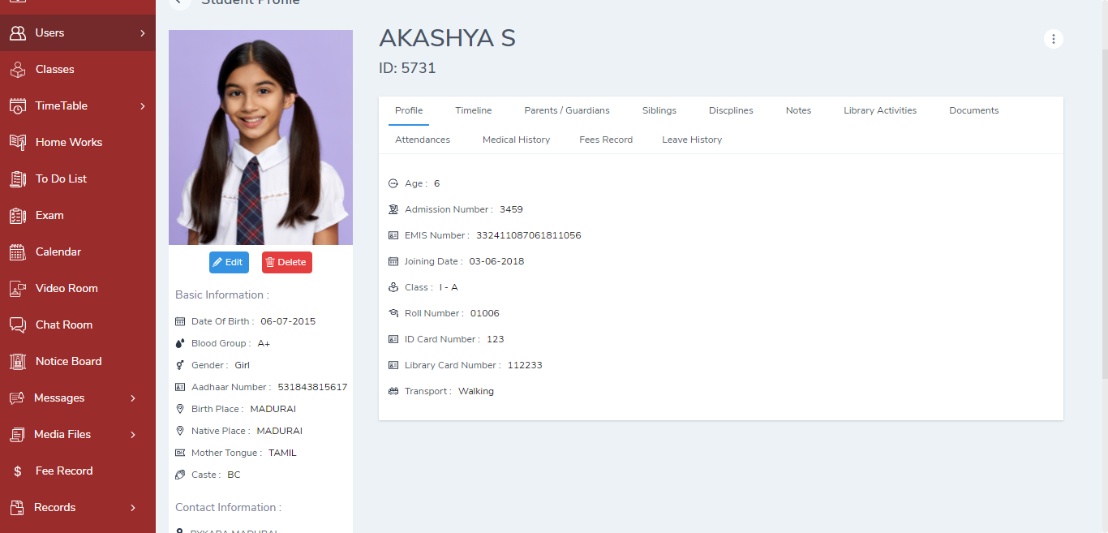Expand the Users submenu chevron
This screenshot has height=533, width=1108.
143,33
